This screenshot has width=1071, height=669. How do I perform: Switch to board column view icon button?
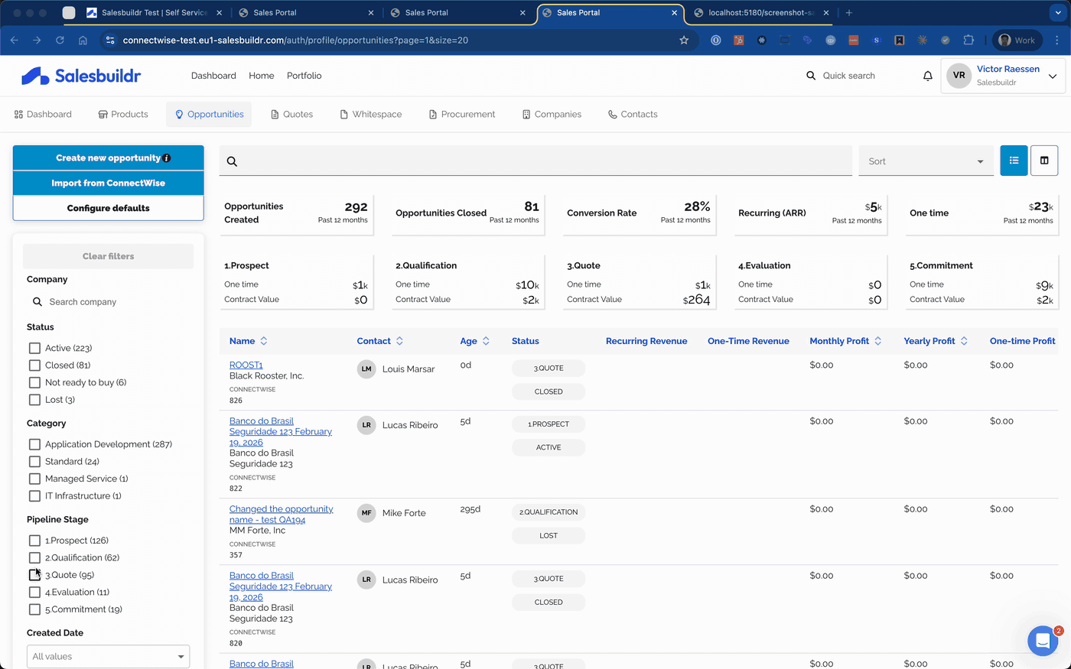pos(1044,161)
